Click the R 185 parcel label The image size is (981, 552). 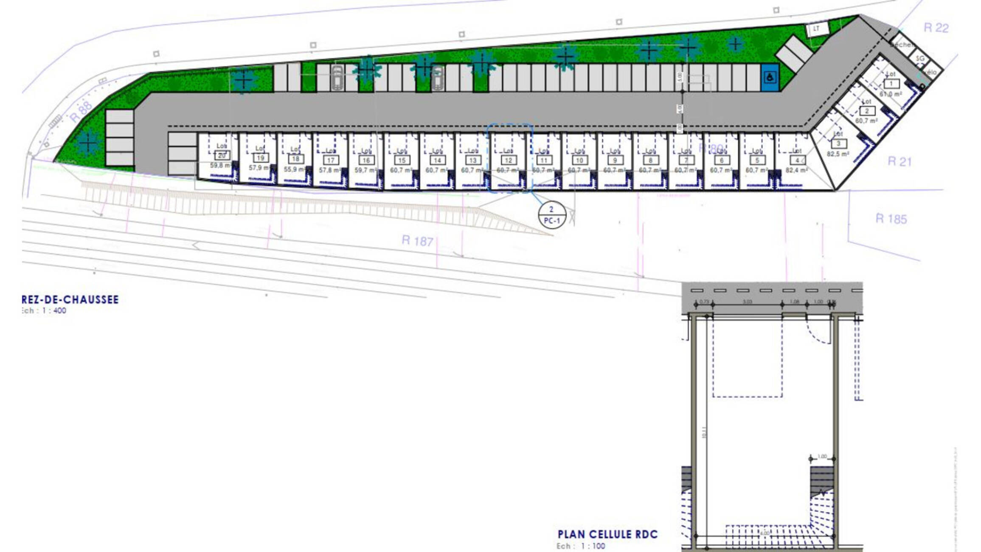pos(891,219)
